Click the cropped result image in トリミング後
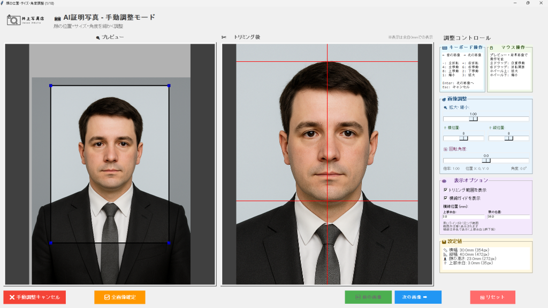548x308 pixels. [327, 164]
